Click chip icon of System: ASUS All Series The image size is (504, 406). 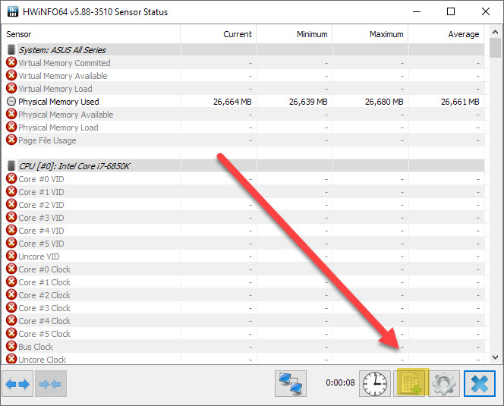pos(11,50)
